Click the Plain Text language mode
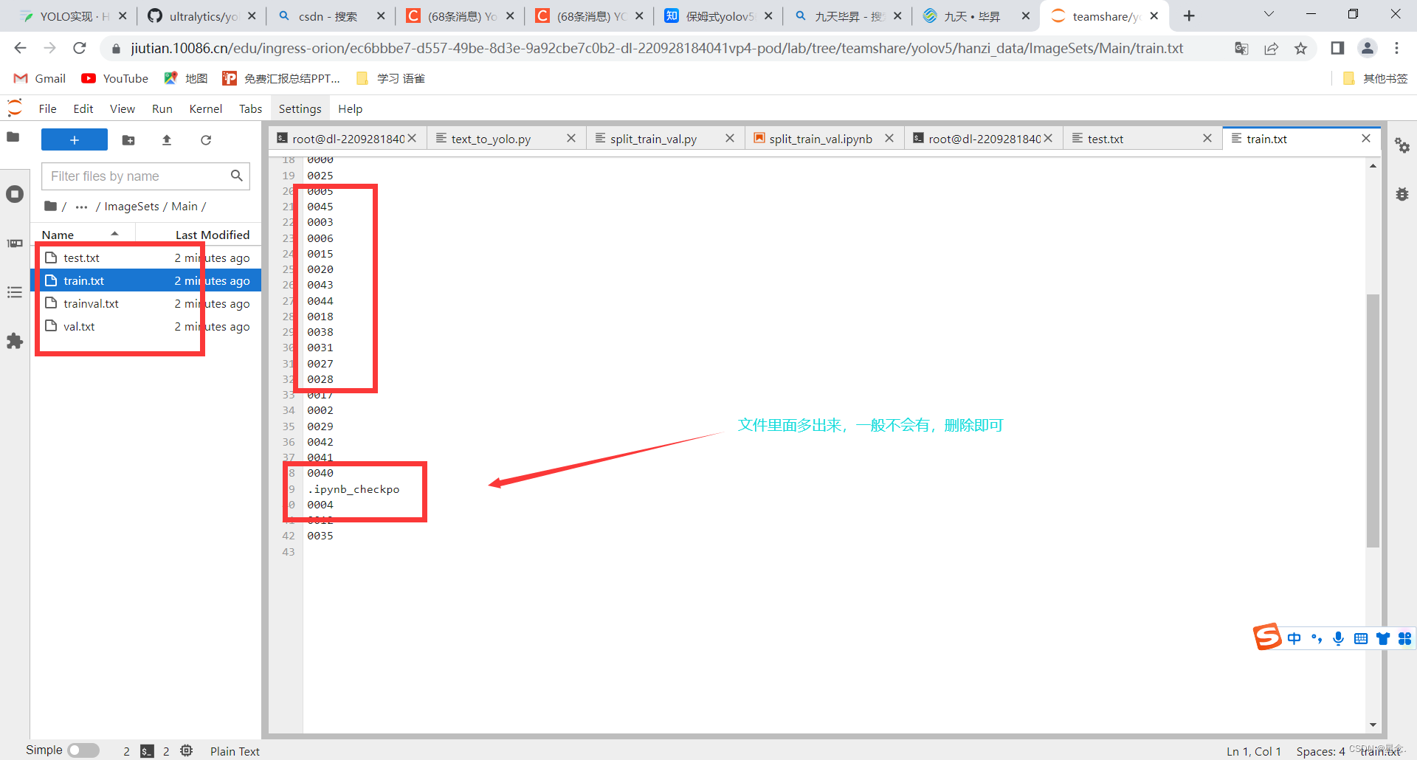This screenshot has width=1417, height=760. [x=235, y=750]
